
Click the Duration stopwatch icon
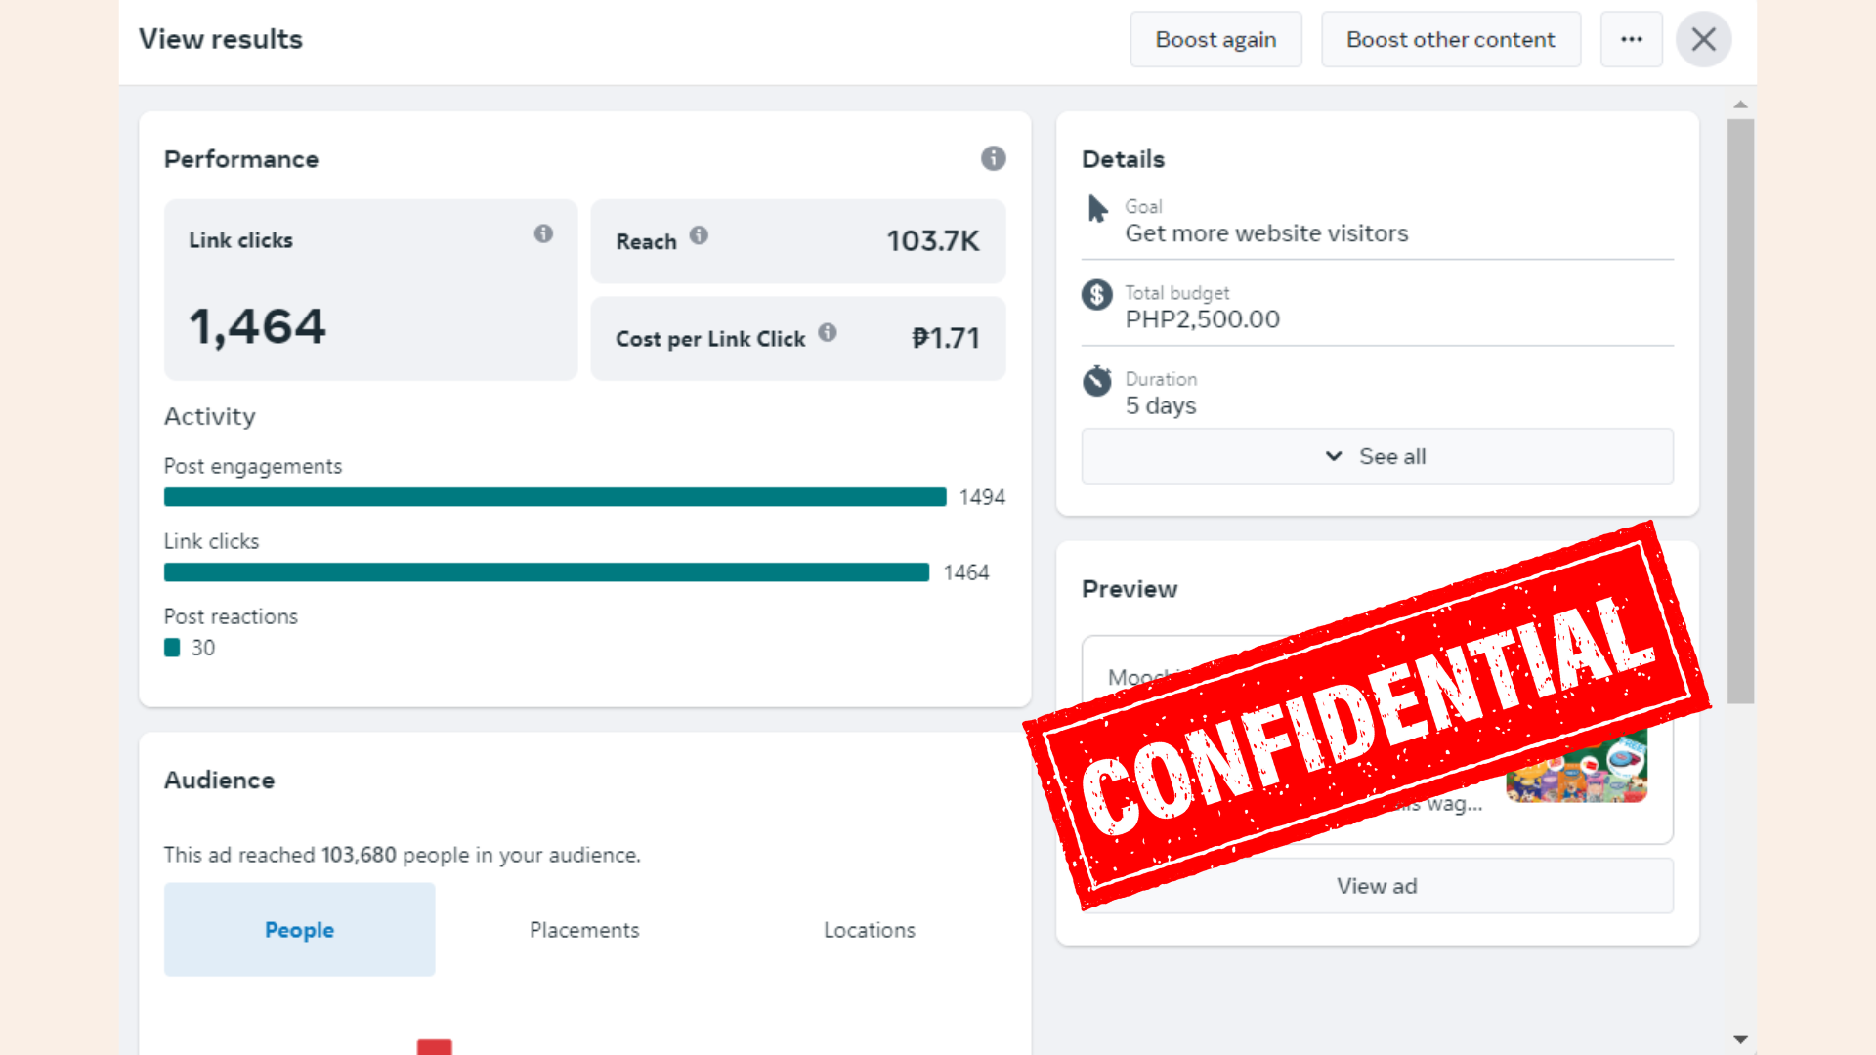1096,381
